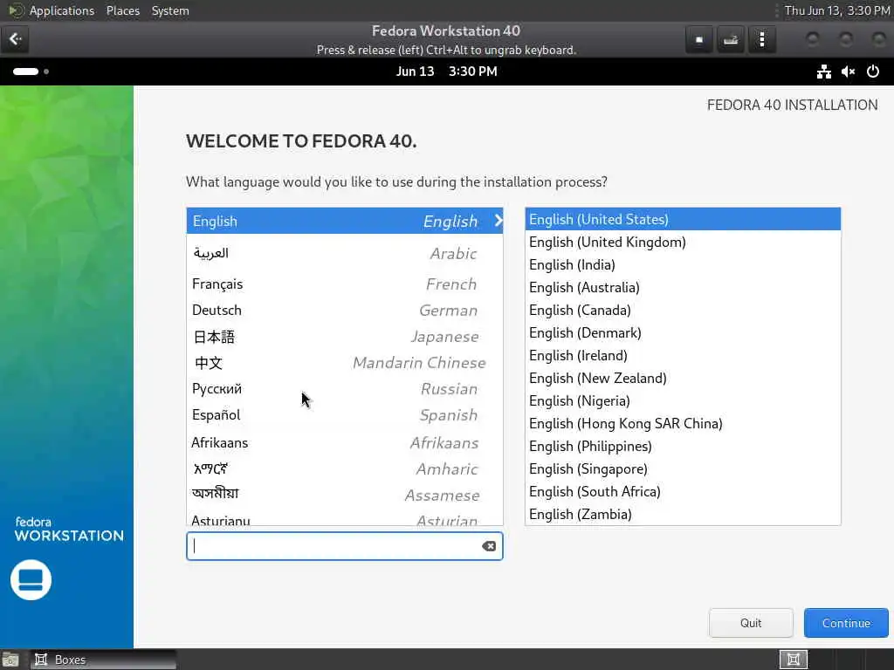
Task: Choose English (Hong Kong SAR China) locale
Action: (683, 424)
